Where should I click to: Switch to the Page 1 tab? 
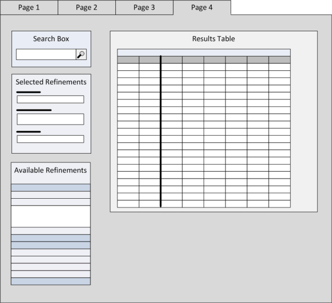29,8
